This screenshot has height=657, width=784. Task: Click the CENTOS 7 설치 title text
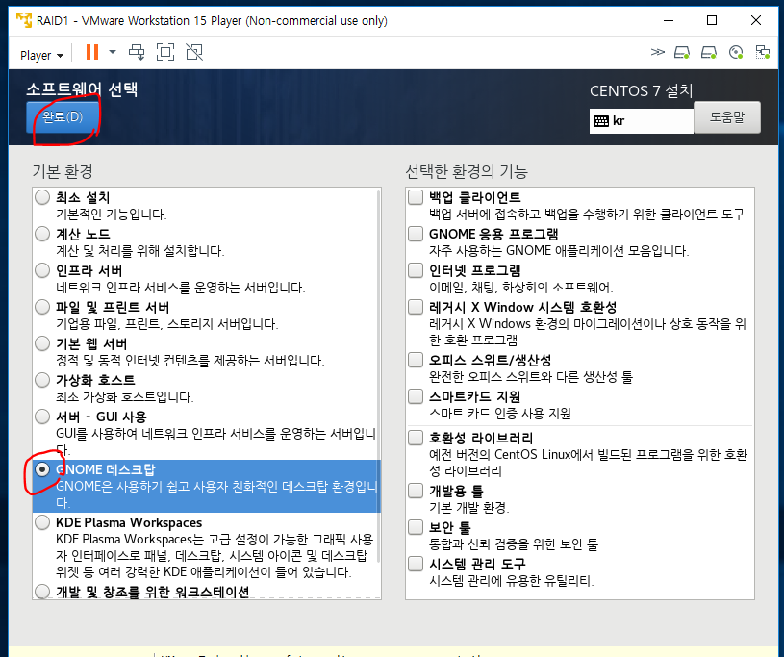point(642,91)
